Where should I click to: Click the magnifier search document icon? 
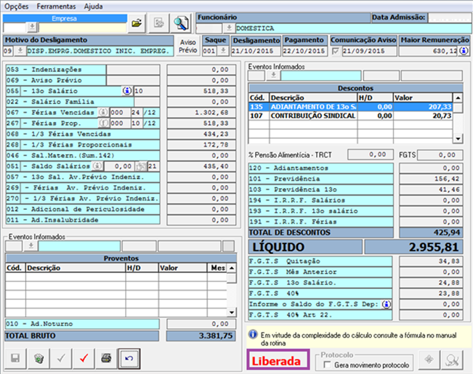pos(181,23)
